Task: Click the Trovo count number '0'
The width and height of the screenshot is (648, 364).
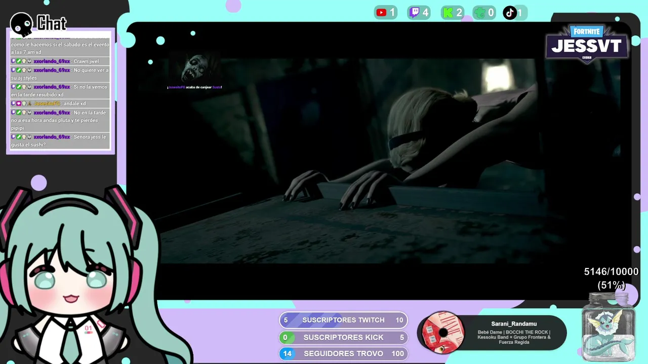Action: 491,13
